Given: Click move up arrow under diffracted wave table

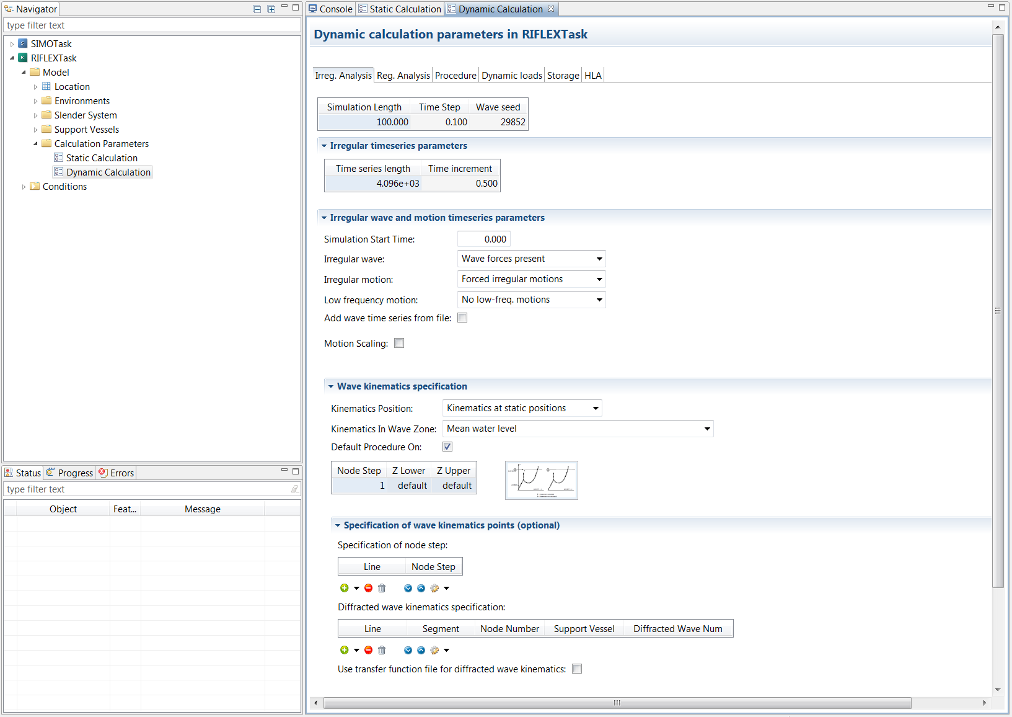Looking at the screenshot, I should pos(421,650).
